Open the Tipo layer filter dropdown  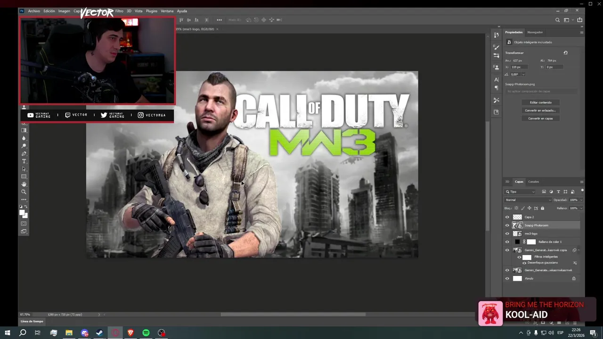coord(520,192)
